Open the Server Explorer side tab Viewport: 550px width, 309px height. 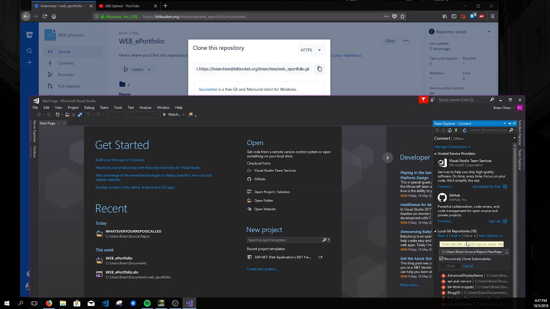pos(35,131)
